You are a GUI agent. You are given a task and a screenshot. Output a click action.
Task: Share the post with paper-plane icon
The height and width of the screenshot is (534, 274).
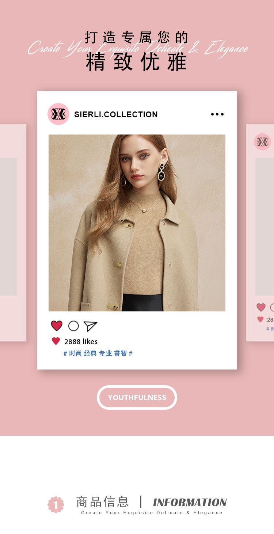coord(90,326)
